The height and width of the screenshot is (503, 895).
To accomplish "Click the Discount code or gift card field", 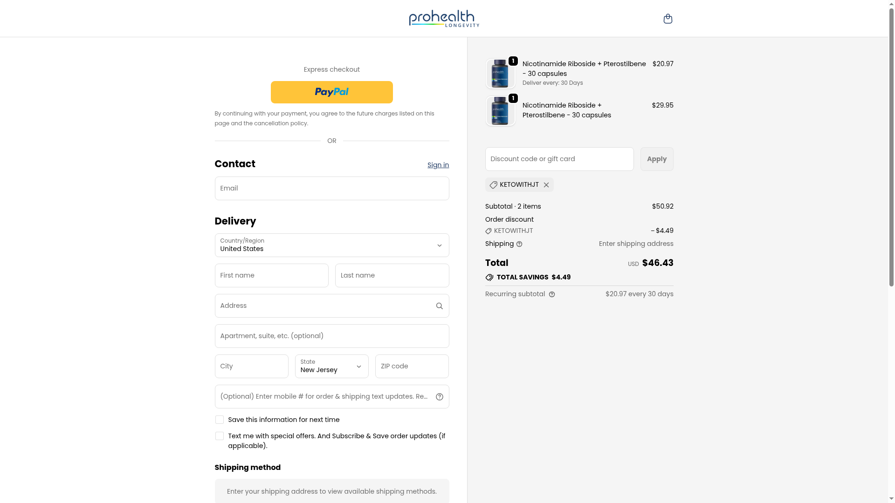I will pyautogui.click(x=559, y=159).
